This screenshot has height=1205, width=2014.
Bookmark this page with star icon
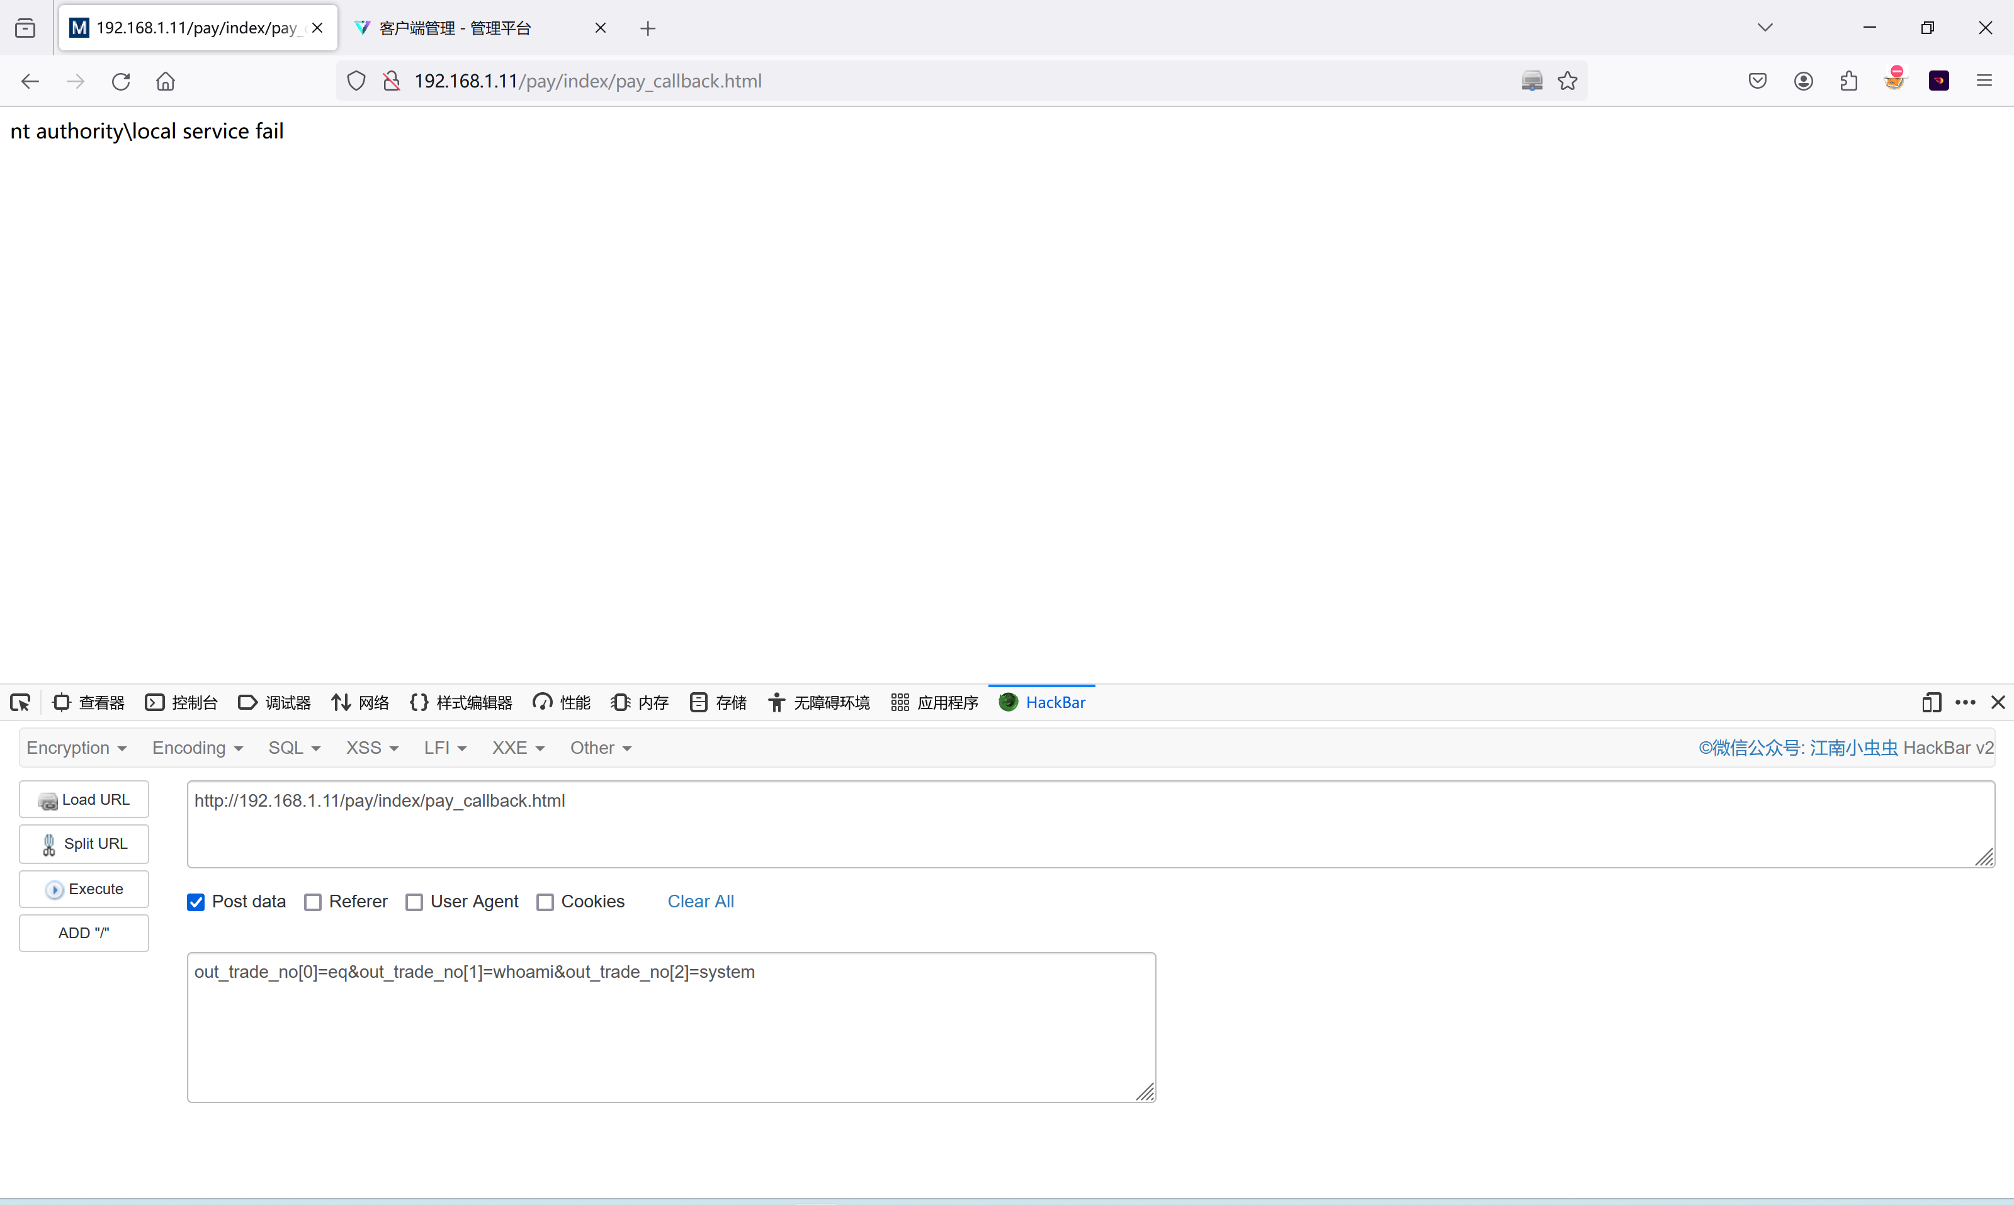[1567, 81]
